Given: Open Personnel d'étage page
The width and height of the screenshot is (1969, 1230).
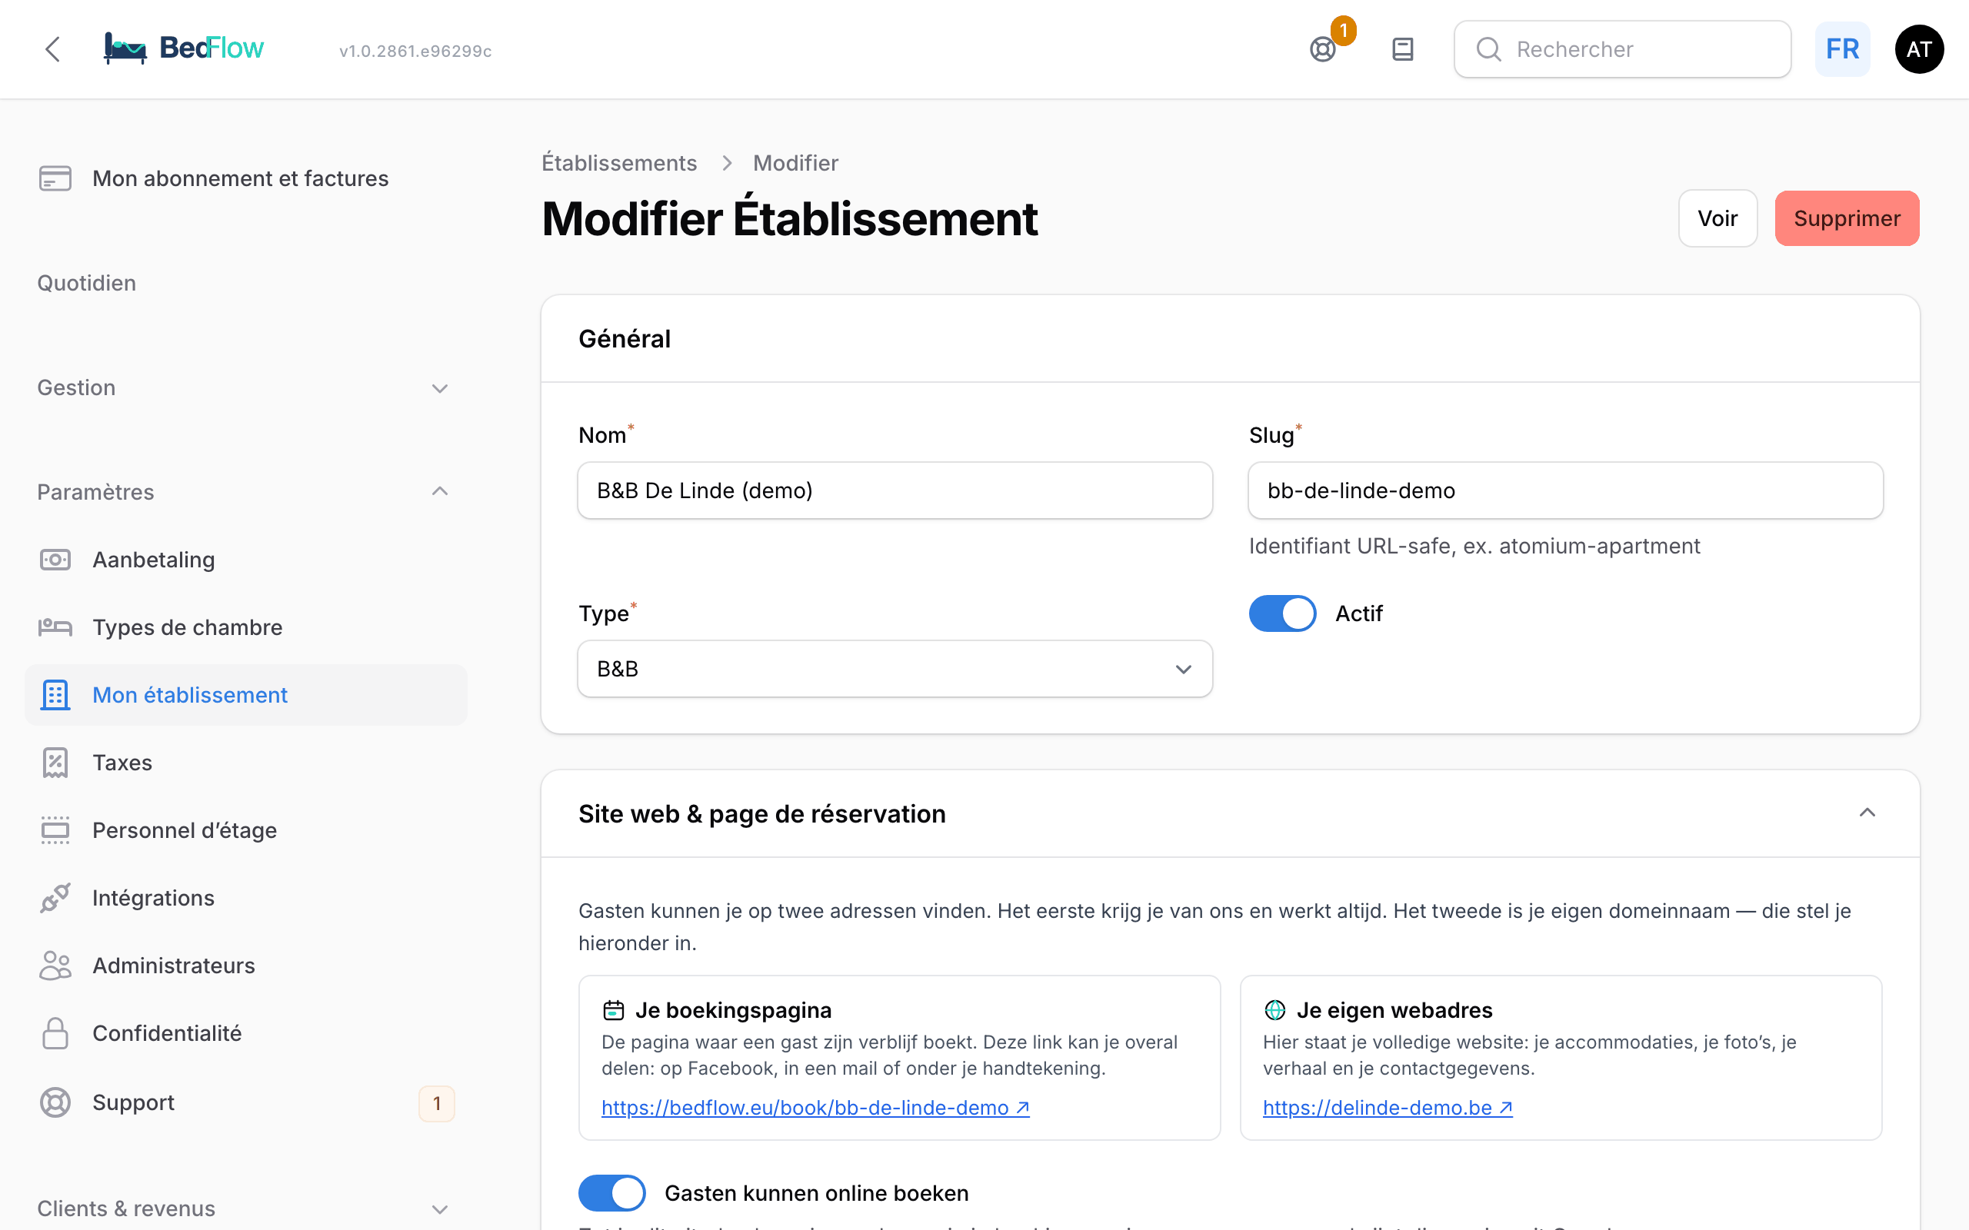Looking at the screenshot, I should click(245, 829).
